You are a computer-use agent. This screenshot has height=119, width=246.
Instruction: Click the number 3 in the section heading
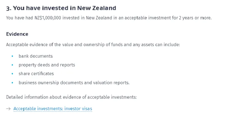(x=8, y=8)
